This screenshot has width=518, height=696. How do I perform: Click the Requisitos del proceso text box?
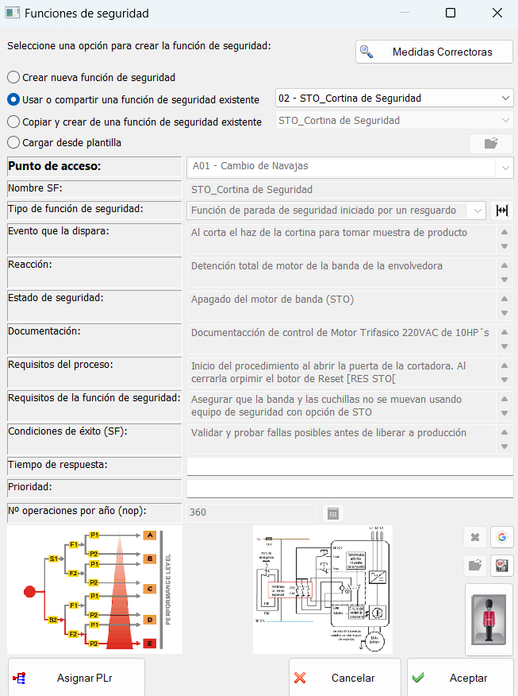coord(341,372)
